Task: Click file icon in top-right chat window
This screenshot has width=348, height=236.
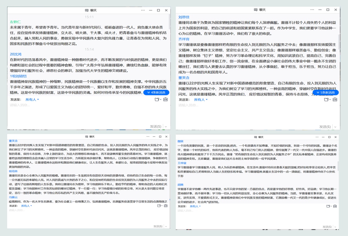Action: point(326,100)
